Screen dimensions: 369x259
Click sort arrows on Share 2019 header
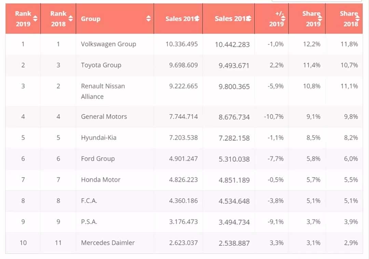point(319,19)
